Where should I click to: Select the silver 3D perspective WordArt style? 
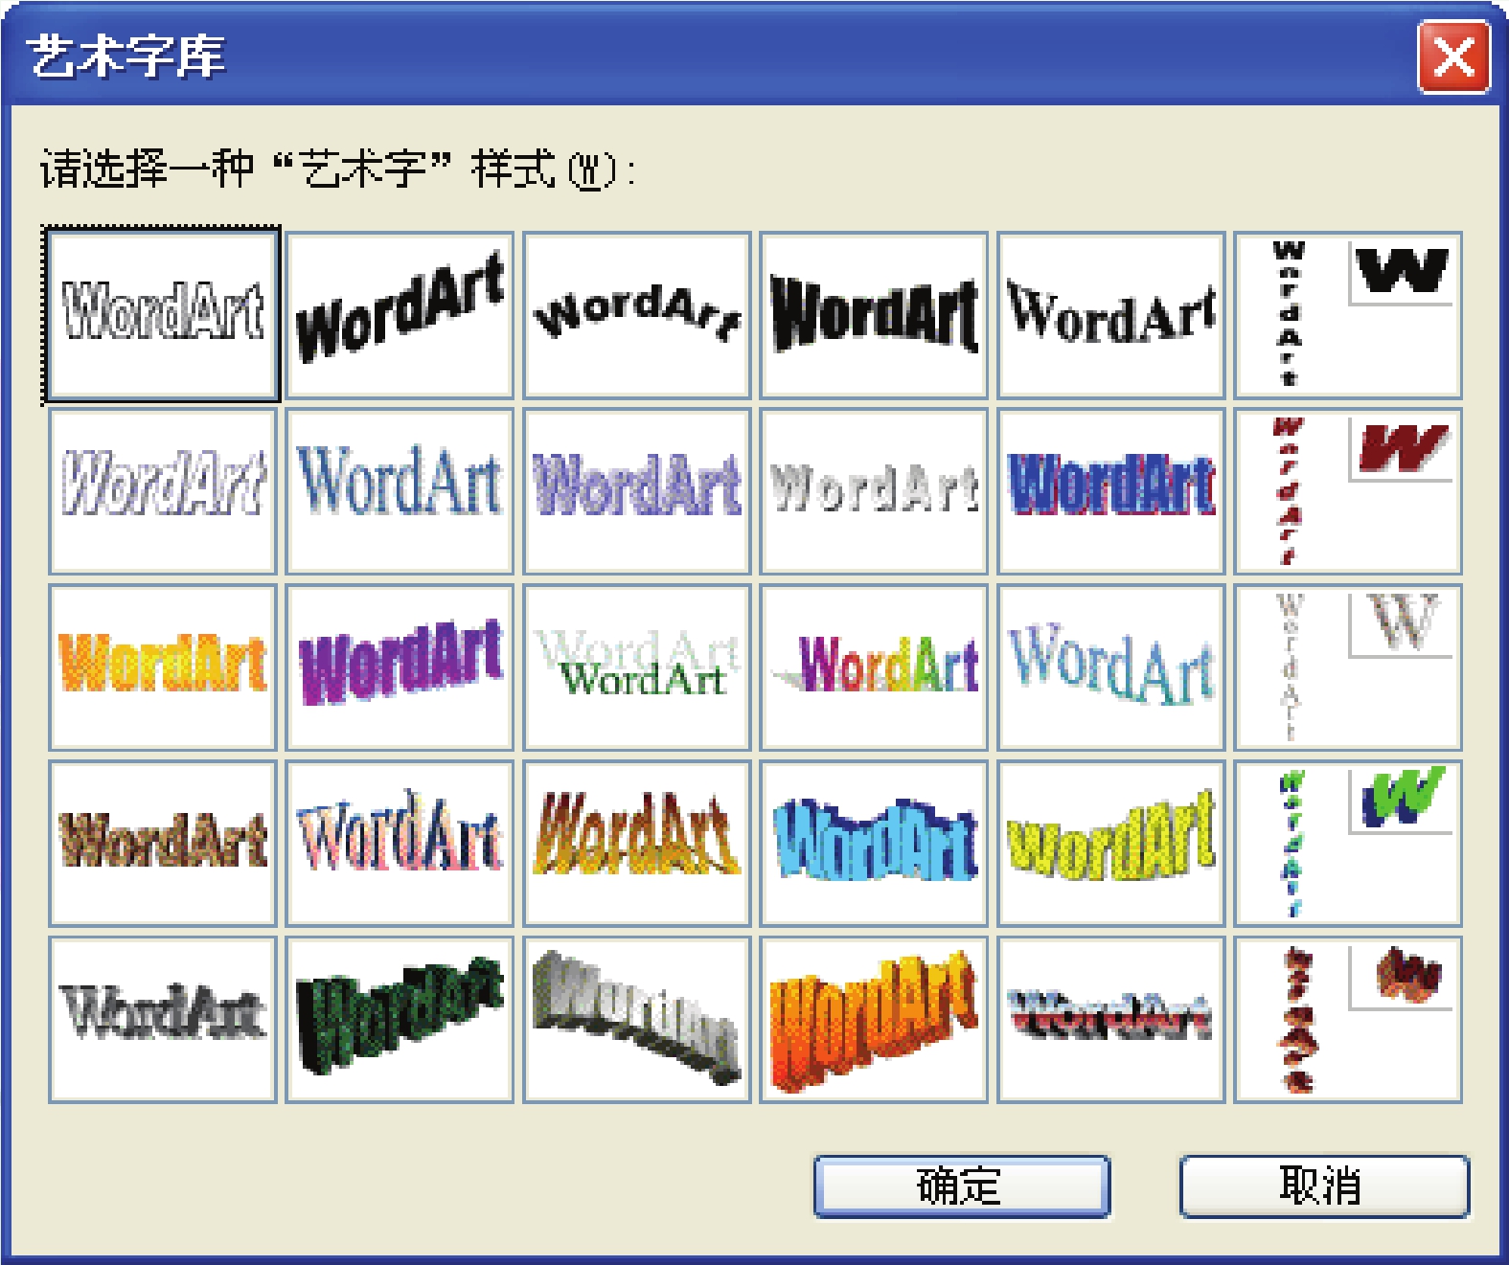[637, 1020]
